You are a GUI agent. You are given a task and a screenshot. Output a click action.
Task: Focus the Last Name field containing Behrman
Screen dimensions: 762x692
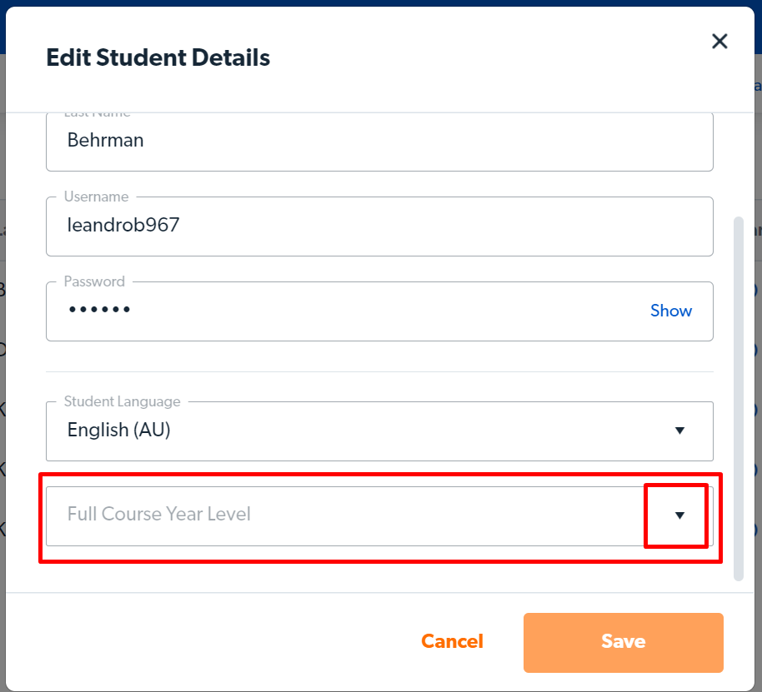379,142
